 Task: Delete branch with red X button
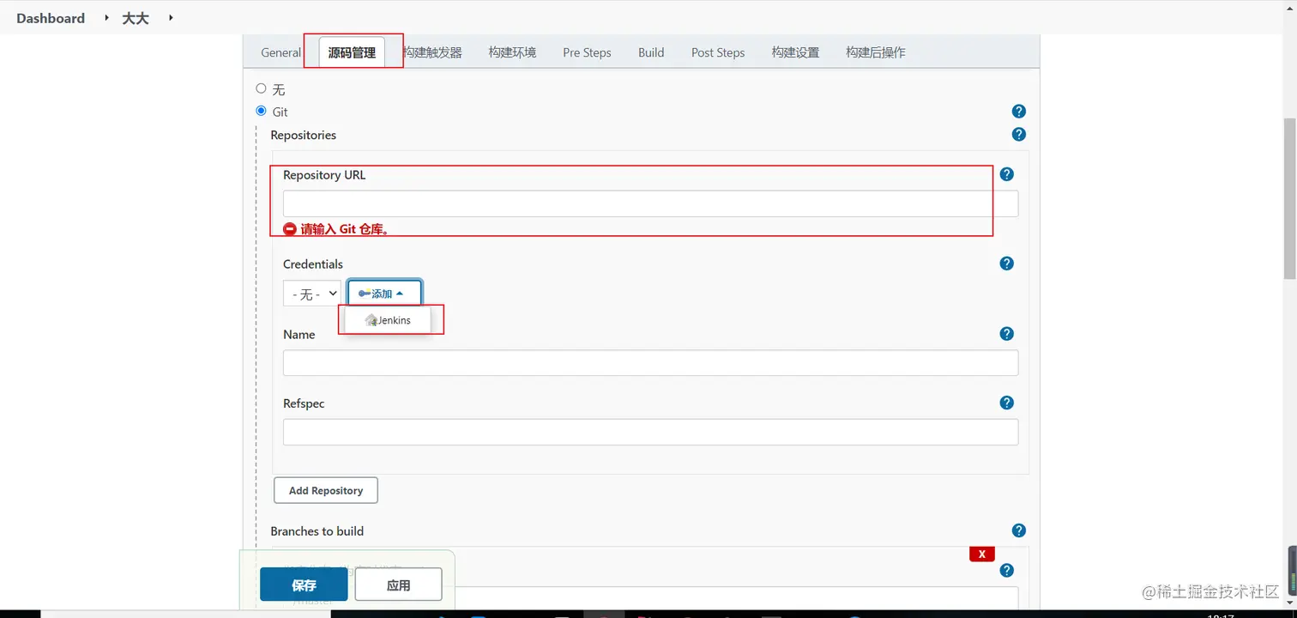coord(981,554)
